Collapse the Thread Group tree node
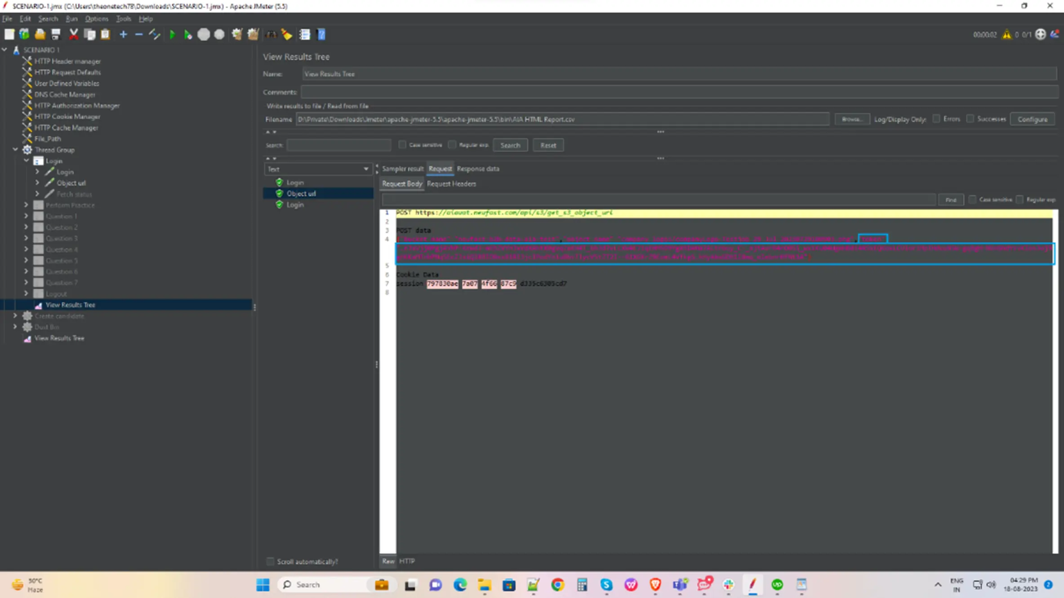This screenshot has height=598, width=1064. (x=15, y=150)
